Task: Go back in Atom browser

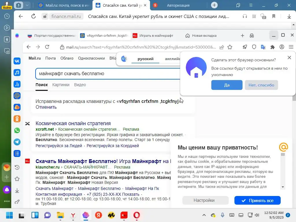Action: [x=29, y=47]
